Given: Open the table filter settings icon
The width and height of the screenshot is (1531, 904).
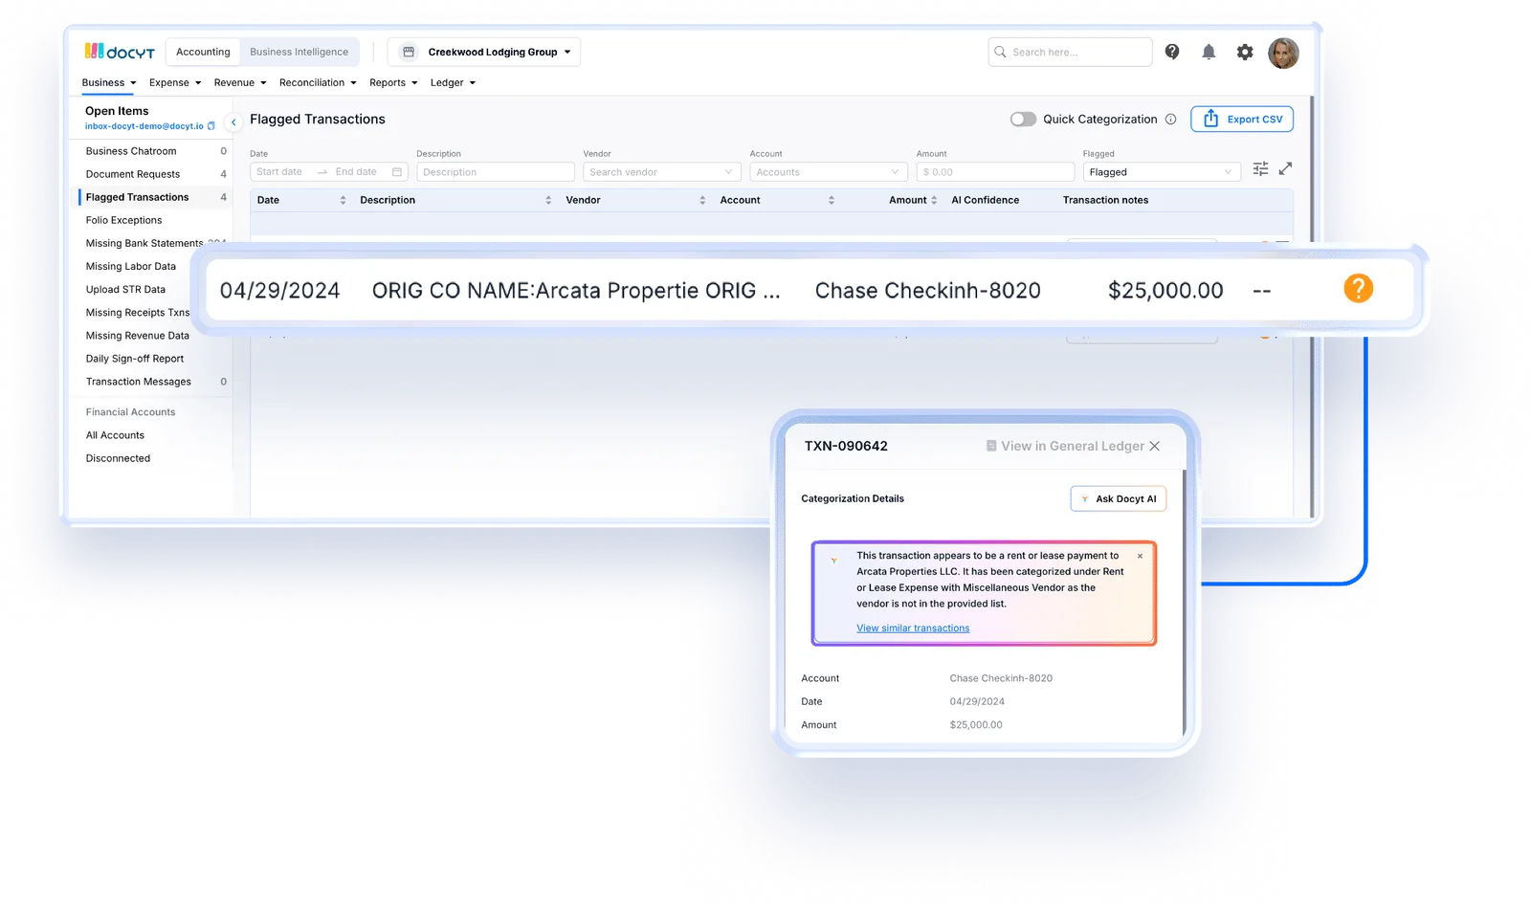Looking at the screenshot, I should [x=1261, y=168].
